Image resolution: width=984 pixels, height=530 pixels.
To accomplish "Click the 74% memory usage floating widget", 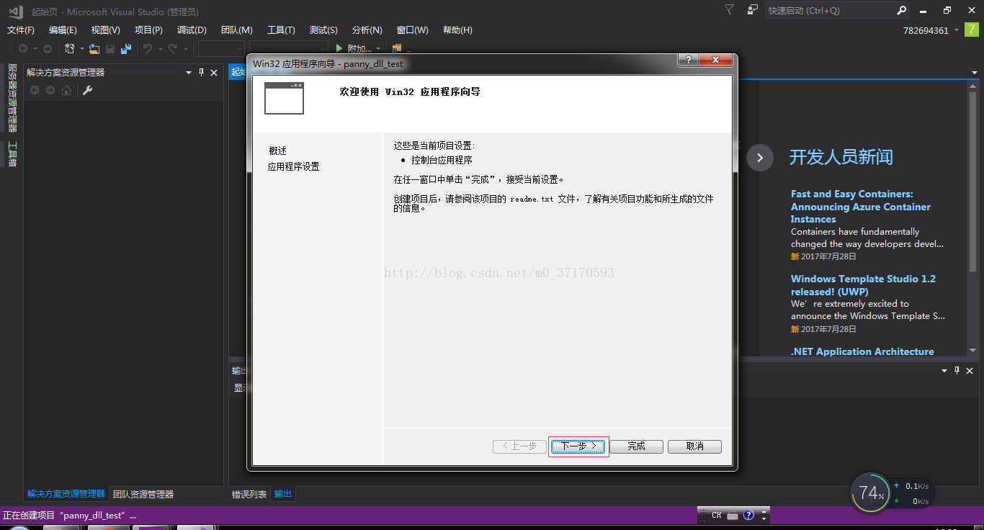I will click(870, 493).
